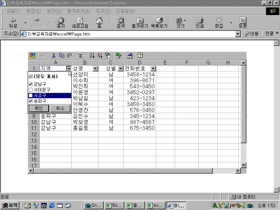This screenshot has height=210, width=280.
Task: Click the Sort Ascending icon
Action: (x=92, y=56)
